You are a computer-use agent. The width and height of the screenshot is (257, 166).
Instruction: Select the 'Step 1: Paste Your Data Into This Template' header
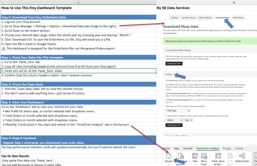[x=78, y=57]
